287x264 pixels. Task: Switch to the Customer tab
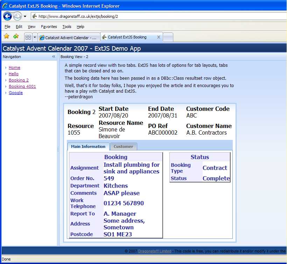coord(123,147)
